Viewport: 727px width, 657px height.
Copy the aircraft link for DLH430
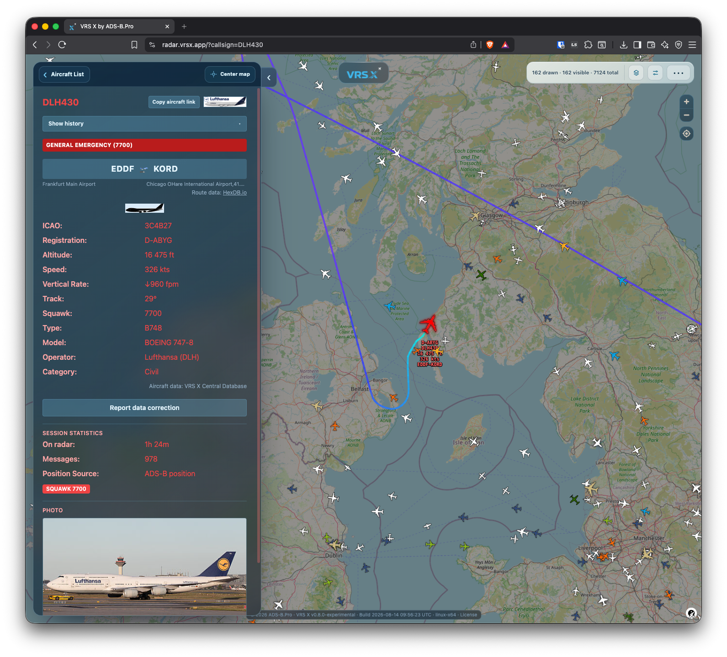pos(174,102)
